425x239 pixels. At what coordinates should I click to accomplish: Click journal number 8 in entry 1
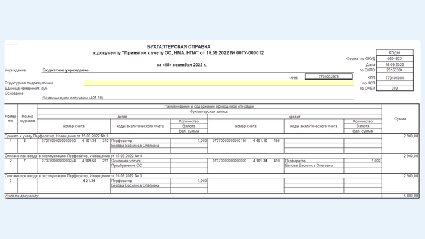(24, 141)
